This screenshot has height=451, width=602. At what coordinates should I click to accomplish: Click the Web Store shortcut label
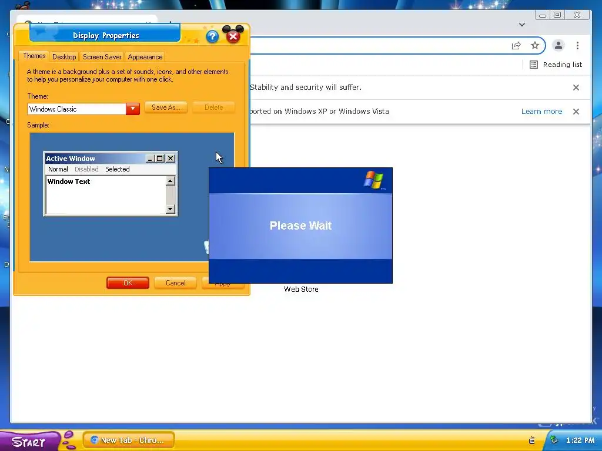pos(301,289)
